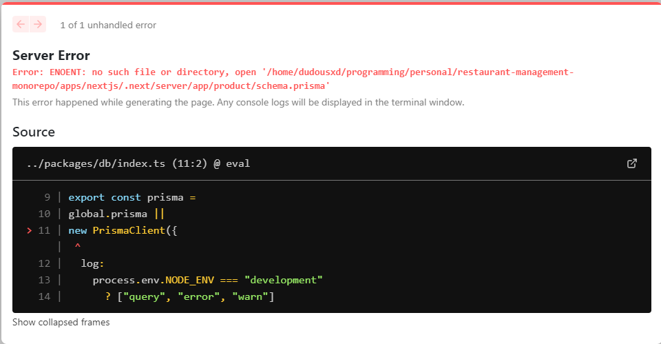
Task: Open source file in editor icon
Action: pos(631,163)
